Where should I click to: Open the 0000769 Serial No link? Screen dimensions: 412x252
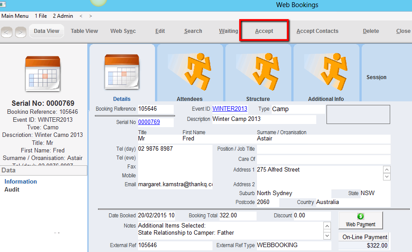click(149, 122)
